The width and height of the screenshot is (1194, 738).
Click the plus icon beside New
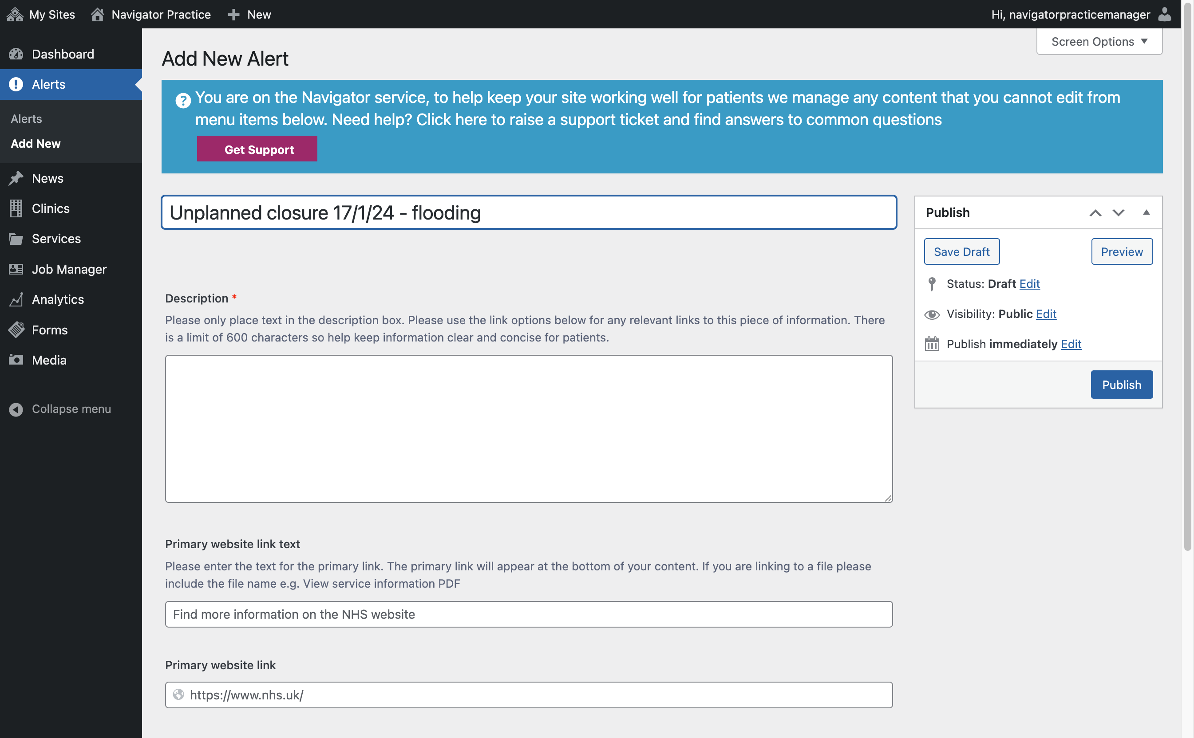(x=233, y=15)
